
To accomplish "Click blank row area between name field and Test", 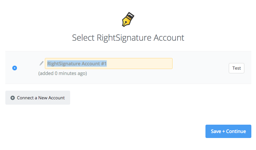I will [x=200, y=68].
